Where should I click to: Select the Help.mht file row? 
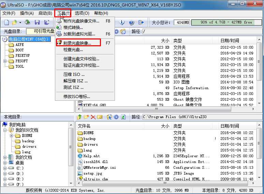pyautogui.click(x=166, y=156)
